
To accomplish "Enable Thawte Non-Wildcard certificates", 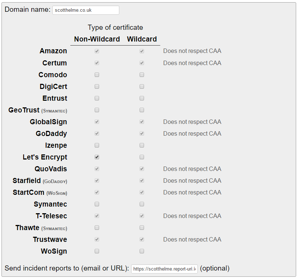I will [97, 228].
